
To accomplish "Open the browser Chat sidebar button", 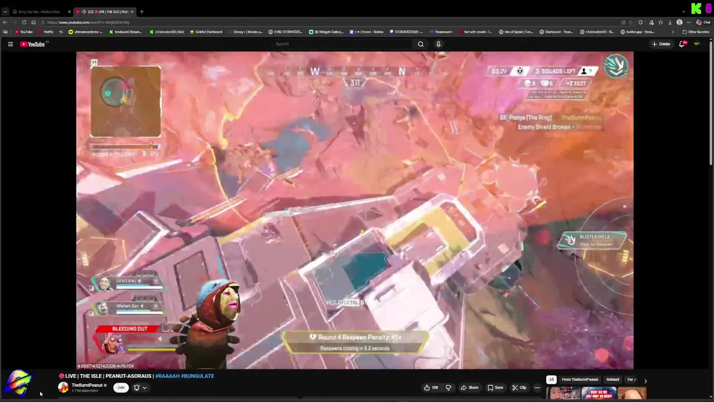I will point(704,22).
